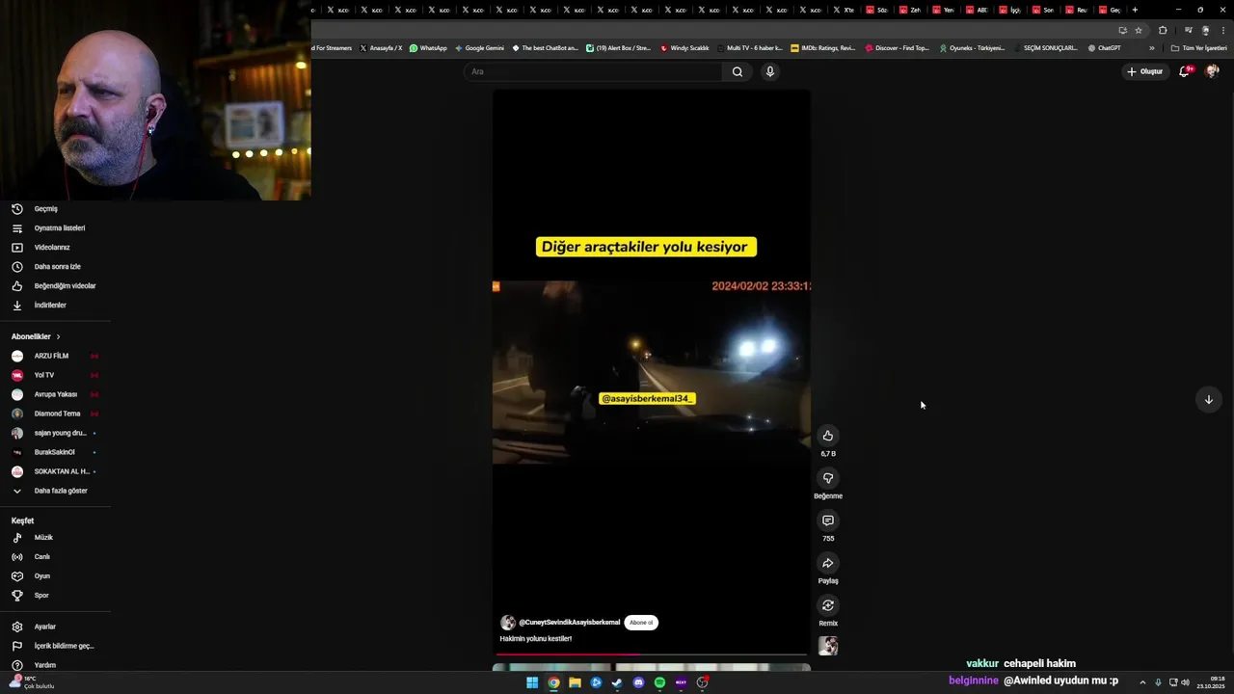
Task: Open @CuneytSevindikAsayisberkemal channel name
Action: click(570, 623)
